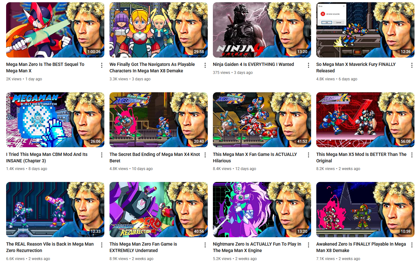Viewport: 419px width, 262px height.
Task: Open 'The Secret Bad Ending of Mega Man X4' title
Action: click(x=155, y=158)
